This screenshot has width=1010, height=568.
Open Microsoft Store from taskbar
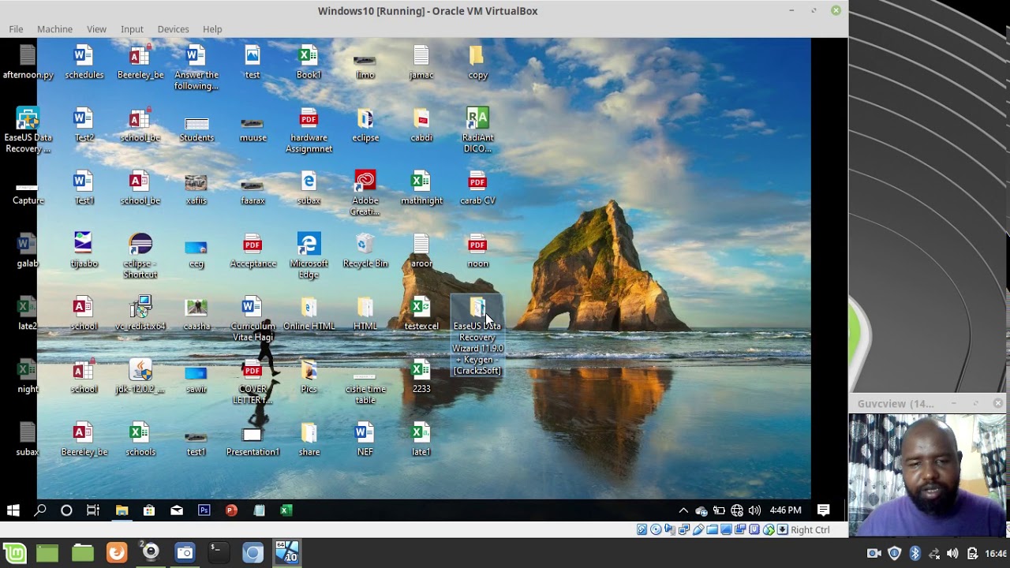tap(149, 510)
